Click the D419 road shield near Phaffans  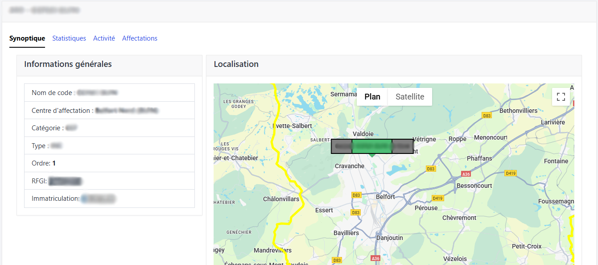point(510,173)
